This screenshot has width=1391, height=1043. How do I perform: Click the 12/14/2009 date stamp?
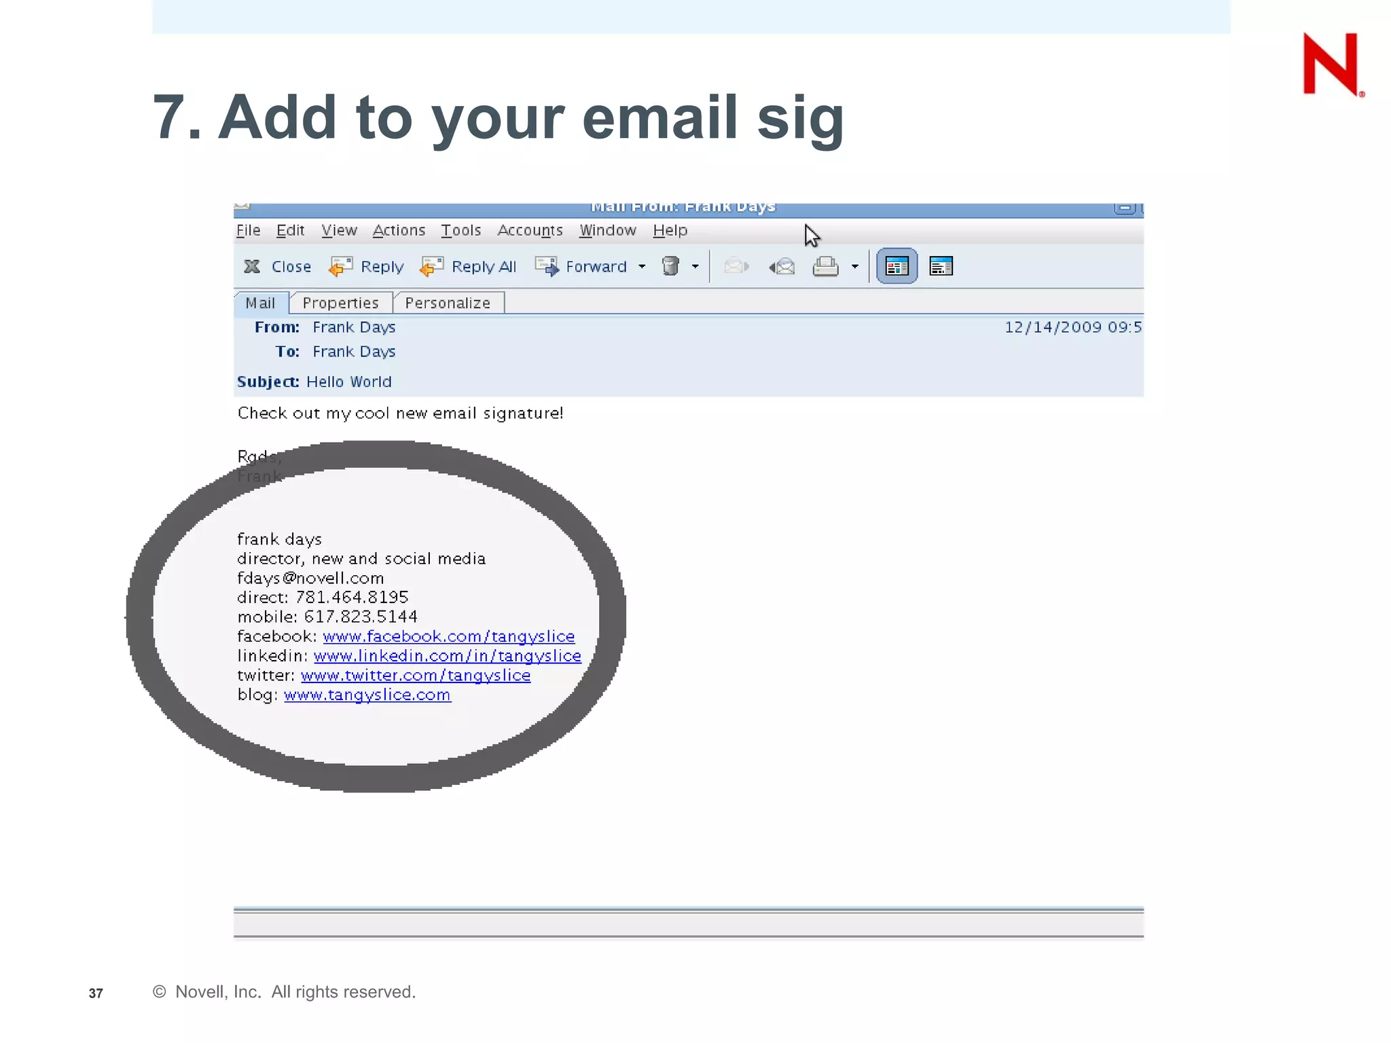point(1072,327)
